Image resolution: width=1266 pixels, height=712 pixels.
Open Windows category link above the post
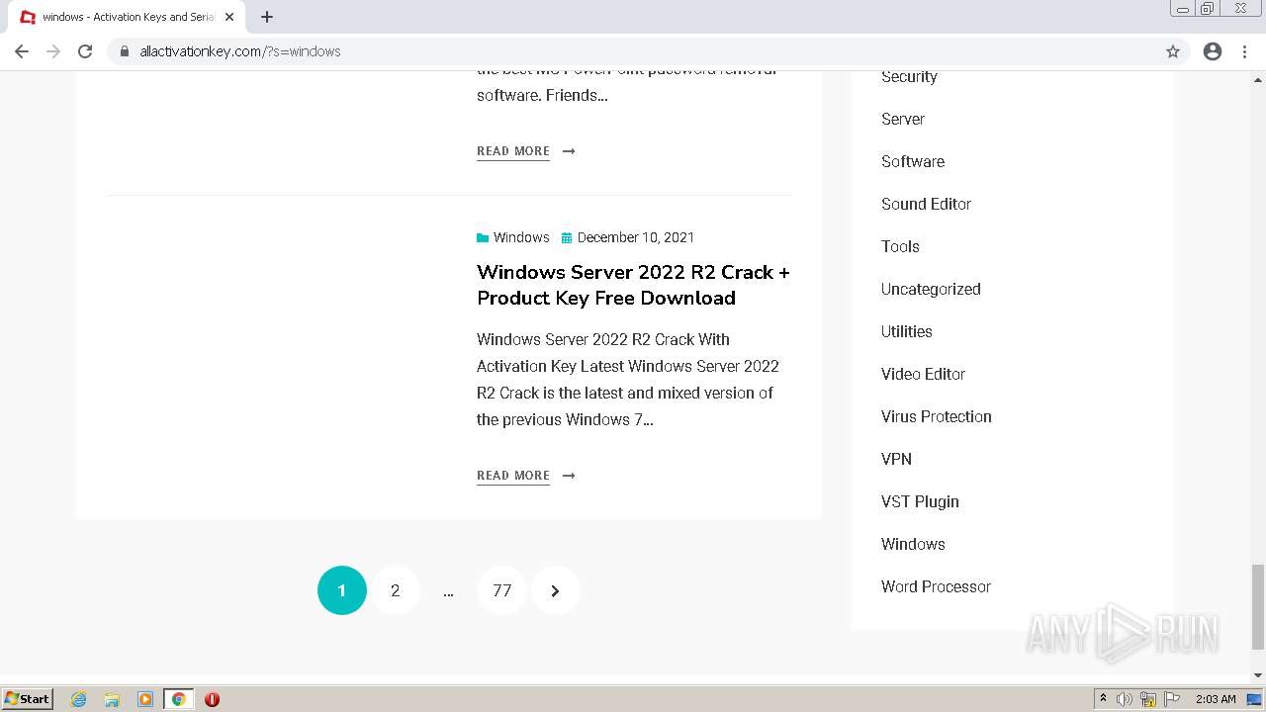click(x=521, y=237)
